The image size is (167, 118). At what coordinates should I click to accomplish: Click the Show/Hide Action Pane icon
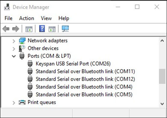coord(52,29)
